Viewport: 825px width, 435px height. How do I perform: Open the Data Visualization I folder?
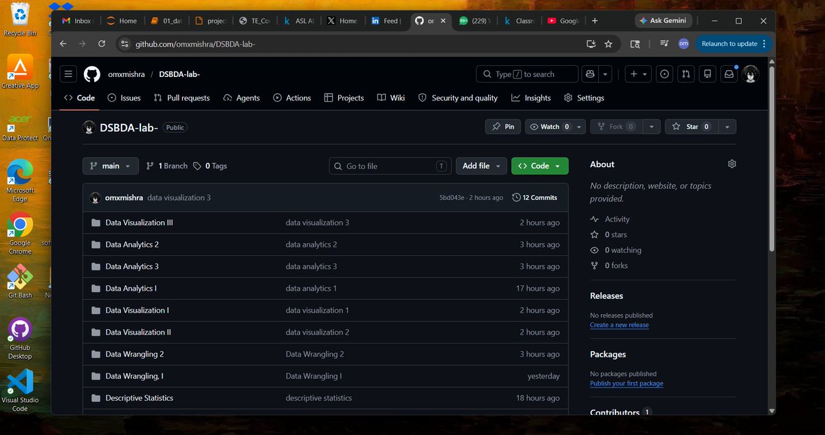coord(137,311)
